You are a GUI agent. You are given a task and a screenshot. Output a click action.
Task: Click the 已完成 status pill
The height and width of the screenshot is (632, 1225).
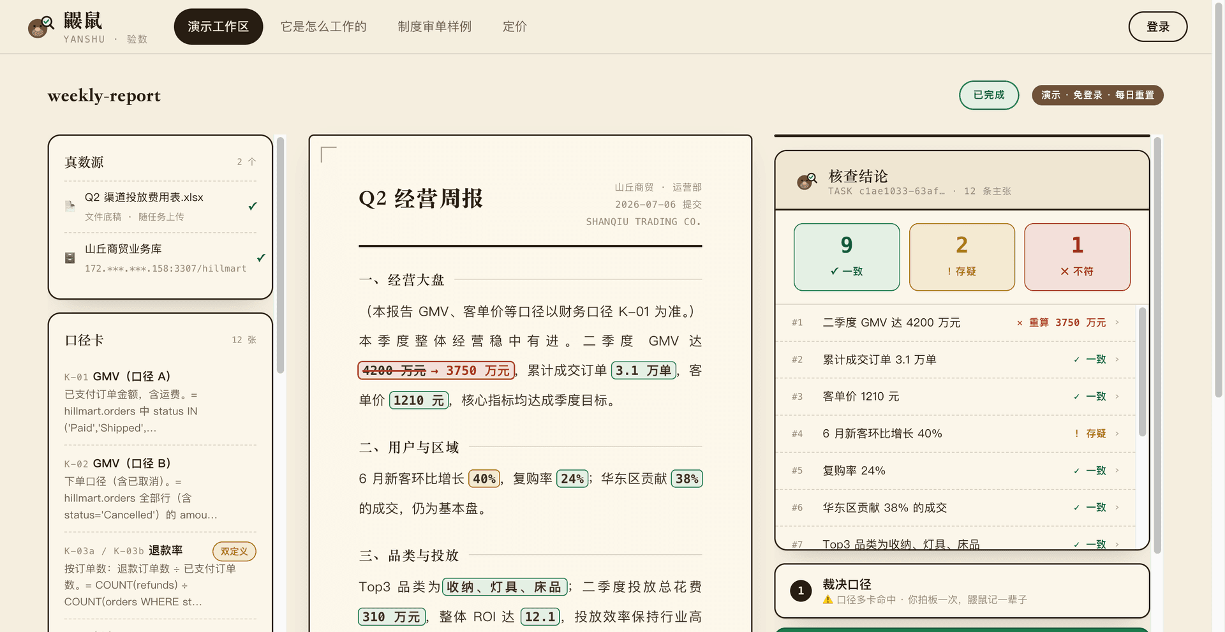tap(989, 95)
